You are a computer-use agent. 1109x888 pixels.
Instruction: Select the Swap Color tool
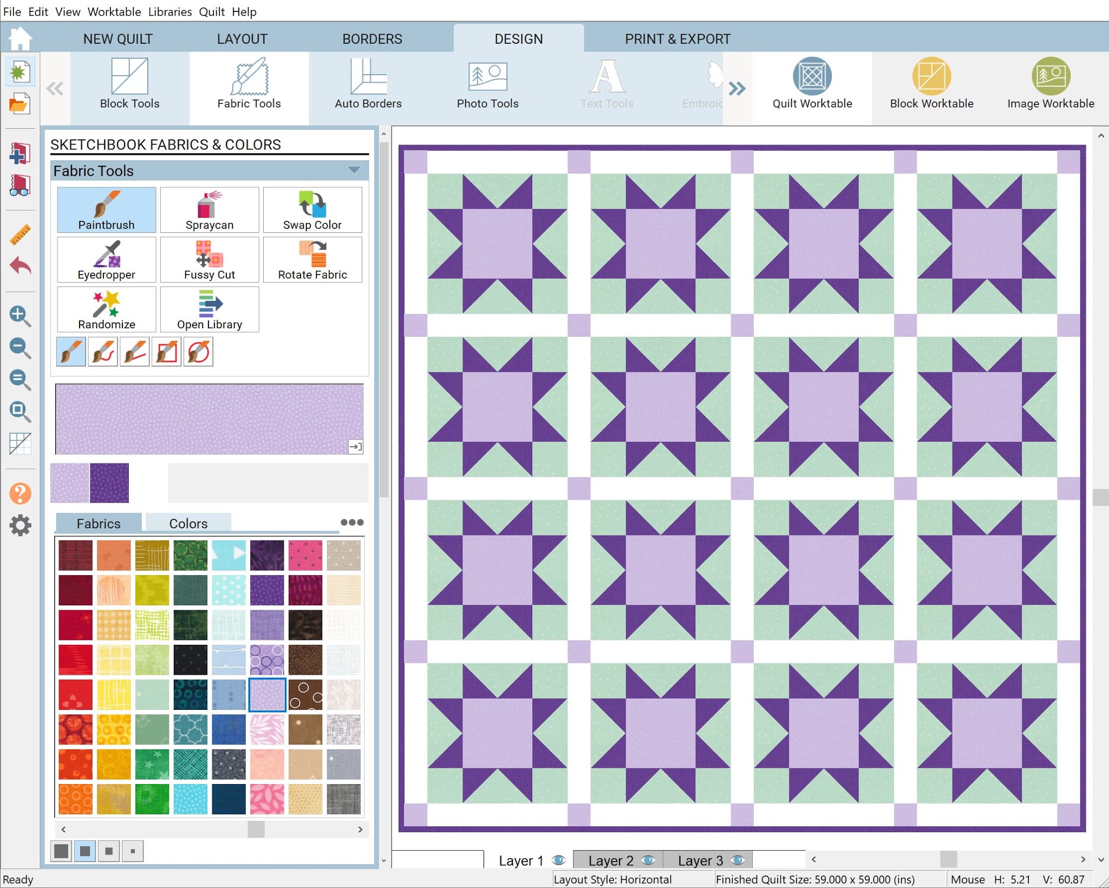click(x=312, y=210)
